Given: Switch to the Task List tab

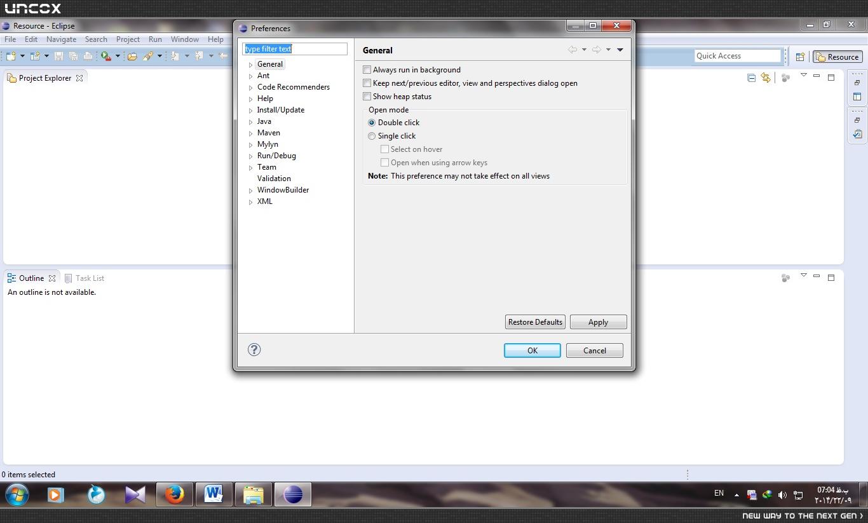Looking at the screenshot, I should click(x=84, y=278).
